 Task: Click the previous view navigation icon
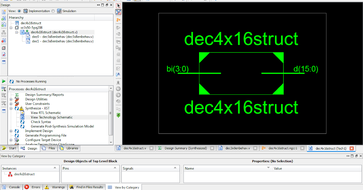pyautogui.click(x=118, y=88)
